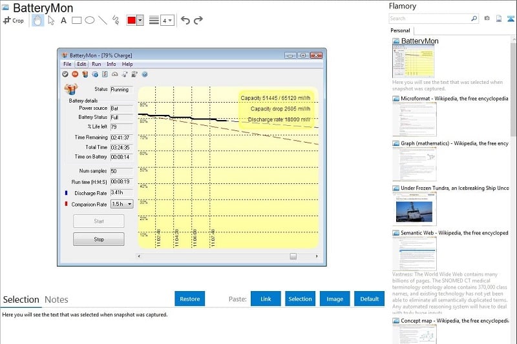
Task: Click the graph scrollbar right arrow
Action: pyautogui.click(x=317, y=256)
